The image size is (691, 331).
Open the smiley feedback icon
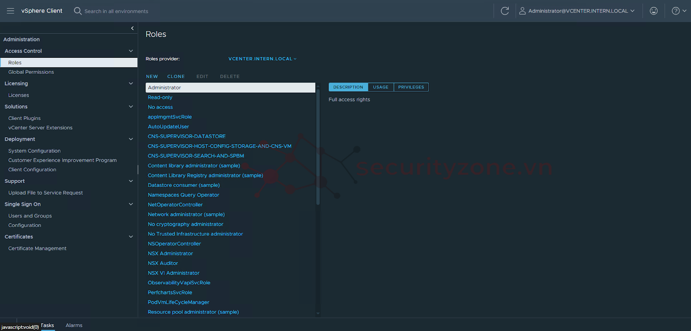pyautogui.click(x=653, y=11)
